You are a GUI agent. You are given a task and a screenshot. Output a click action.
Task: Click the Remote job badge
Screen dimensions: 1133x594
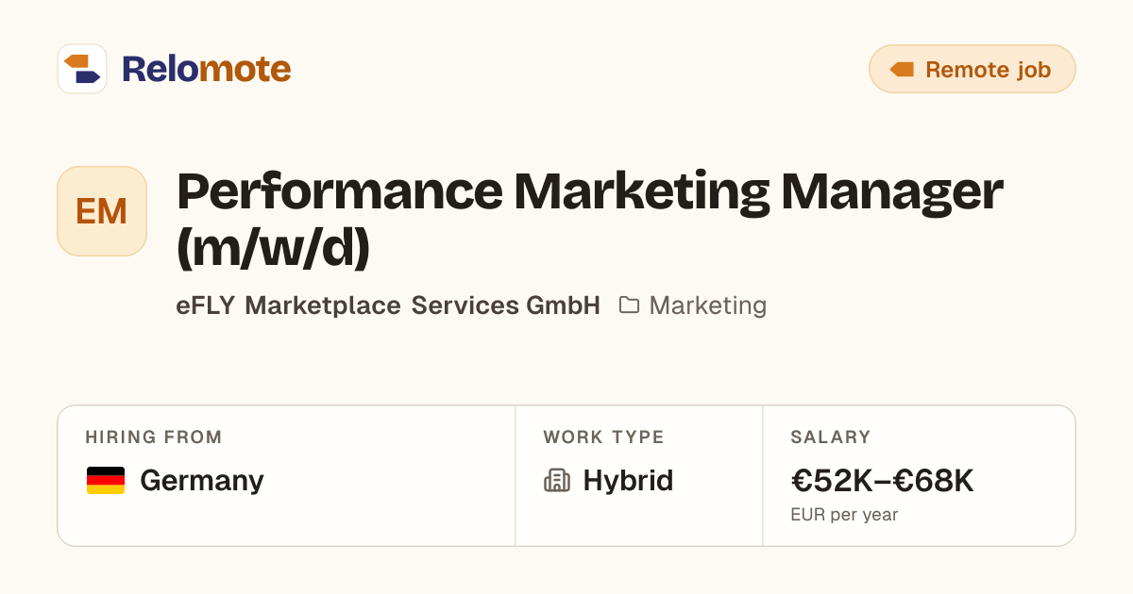(972, 69)
